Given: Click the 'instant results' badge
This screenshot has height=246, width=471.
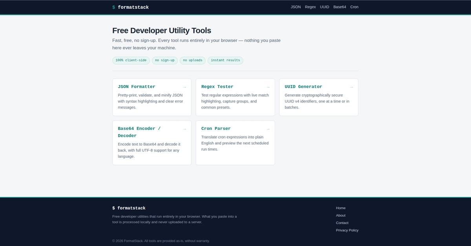Looking at the screenshot, I should [x=225, y=60].
